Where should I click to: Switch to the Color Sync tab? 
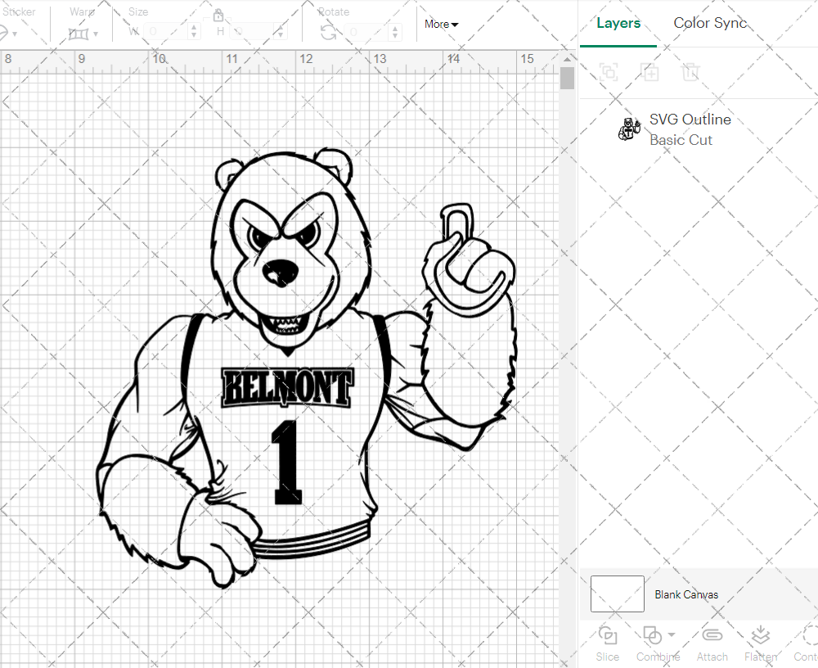click(710, 23)
